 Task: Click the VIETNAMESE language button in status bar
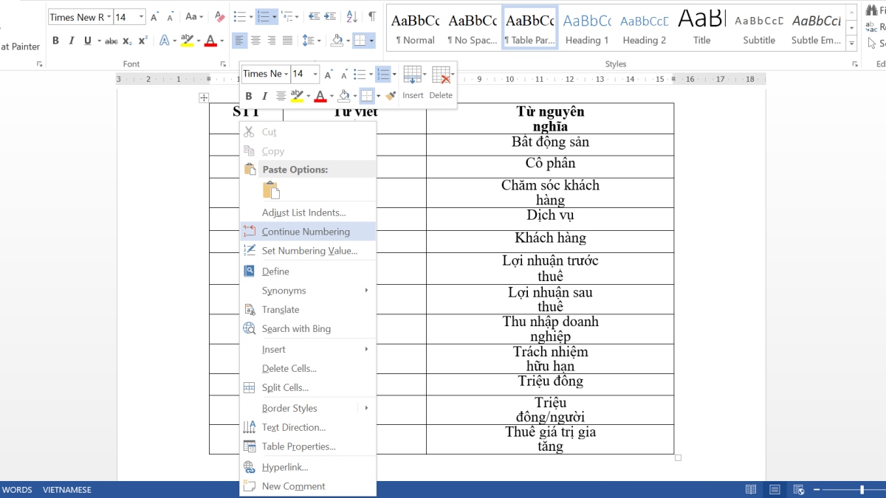pos(68,489)
